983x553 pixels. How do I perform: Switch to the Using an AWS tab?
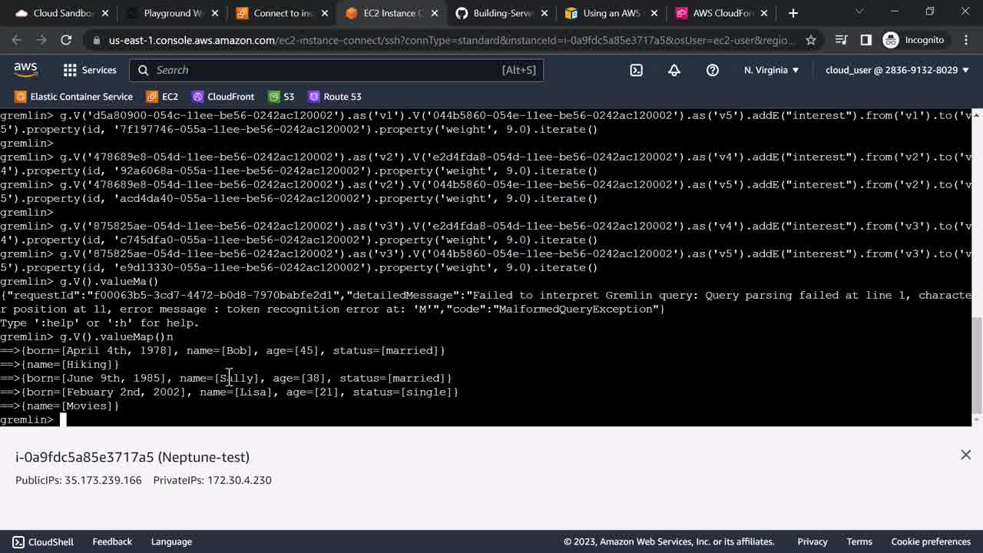(x=611, y=13)
